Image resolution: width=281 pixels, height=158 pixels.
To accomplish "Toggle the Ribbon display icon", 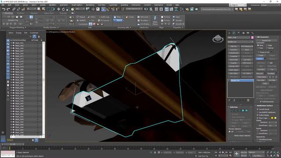I will 167,9.
